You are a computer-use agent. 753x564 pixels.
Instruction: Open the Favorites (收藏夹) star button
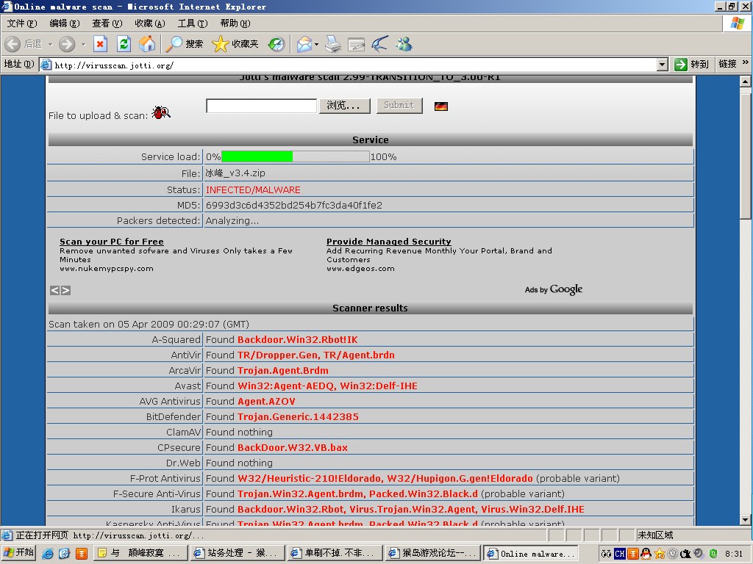point(235,44)
